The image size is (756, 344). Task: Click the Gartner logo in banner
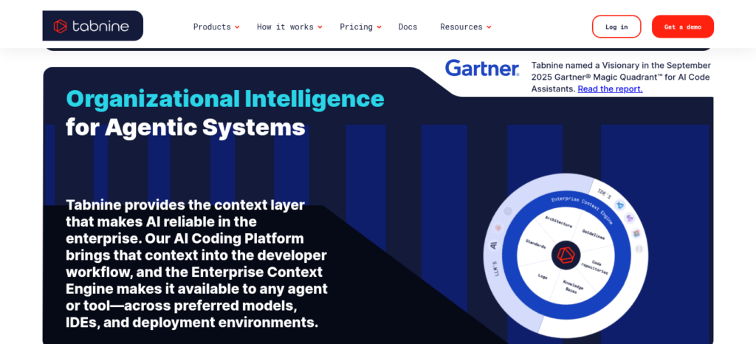click(482, 68)
